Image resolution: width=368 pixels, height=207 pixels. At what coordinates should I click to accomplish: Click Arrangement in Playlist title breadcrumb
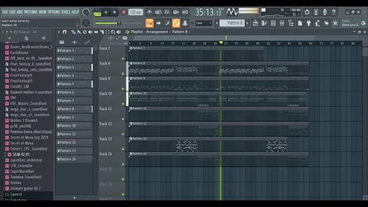tap(157, 32)
